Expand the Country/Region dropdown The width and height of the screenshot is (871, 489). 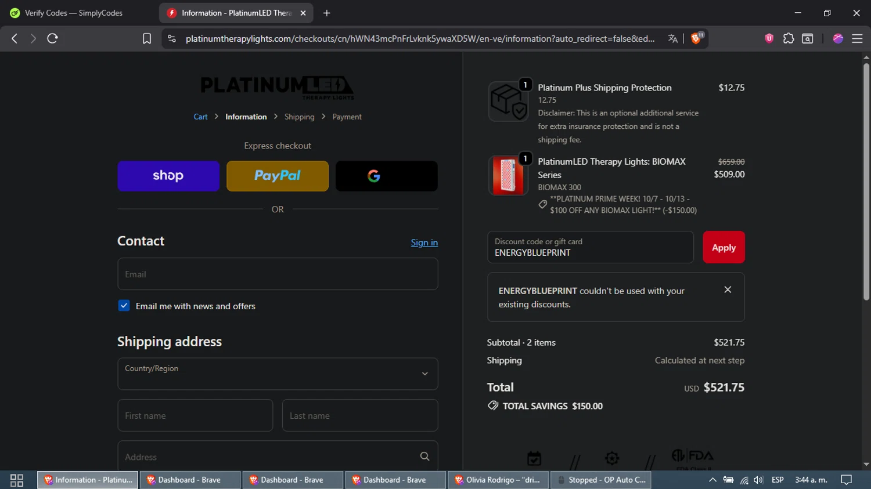click(278, 374)
